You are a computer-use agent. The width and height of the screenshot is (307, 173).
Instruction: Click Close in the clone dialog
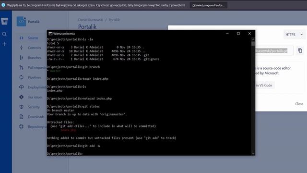tap(299, 104)
